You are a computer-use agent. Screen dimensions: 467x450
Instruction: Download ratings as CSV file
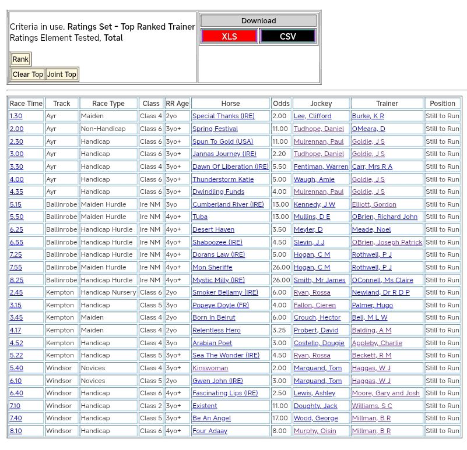pos(287,36)
